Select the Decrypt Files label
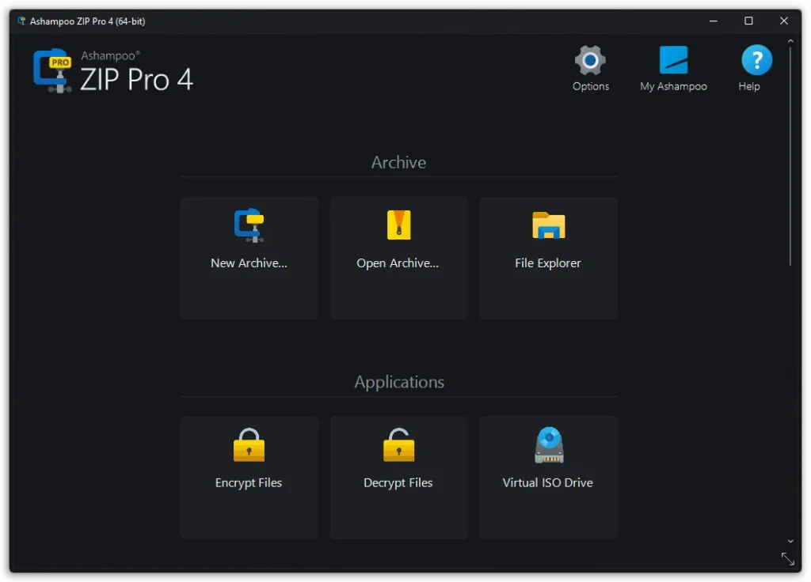Viewport: 811px width, 582px height. coord(398,483)
